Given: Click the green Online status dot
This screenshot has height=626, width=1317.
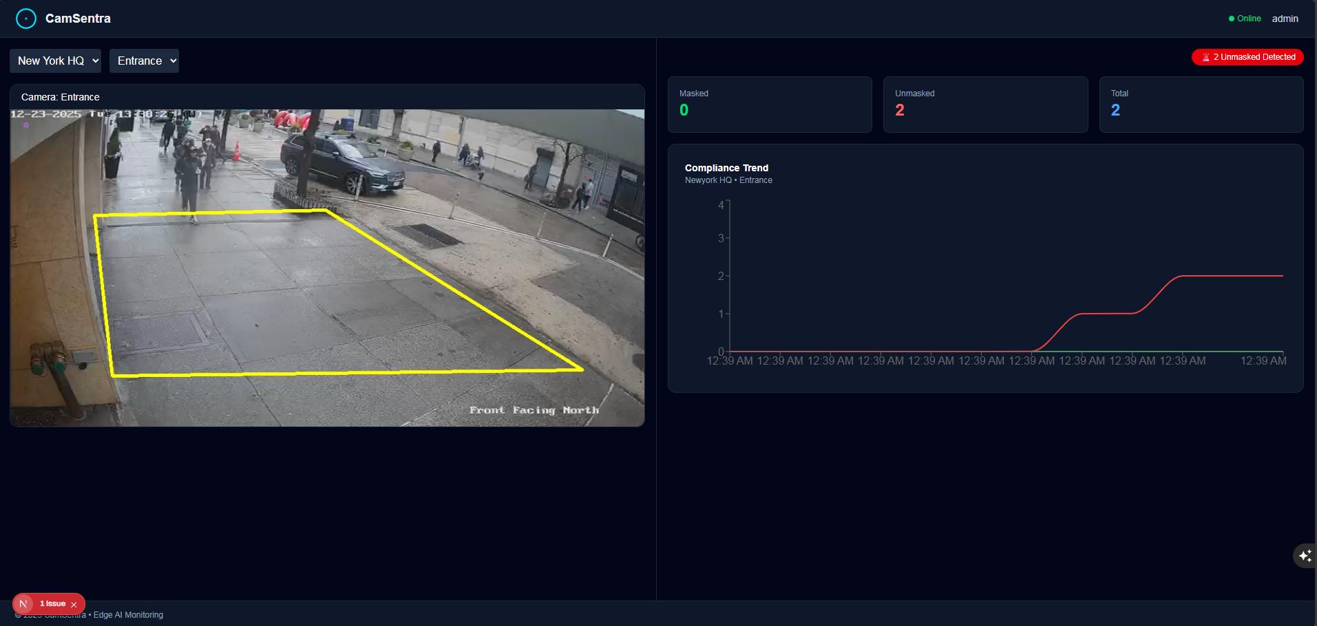Looking at the screenshot, I should 1232,19.
